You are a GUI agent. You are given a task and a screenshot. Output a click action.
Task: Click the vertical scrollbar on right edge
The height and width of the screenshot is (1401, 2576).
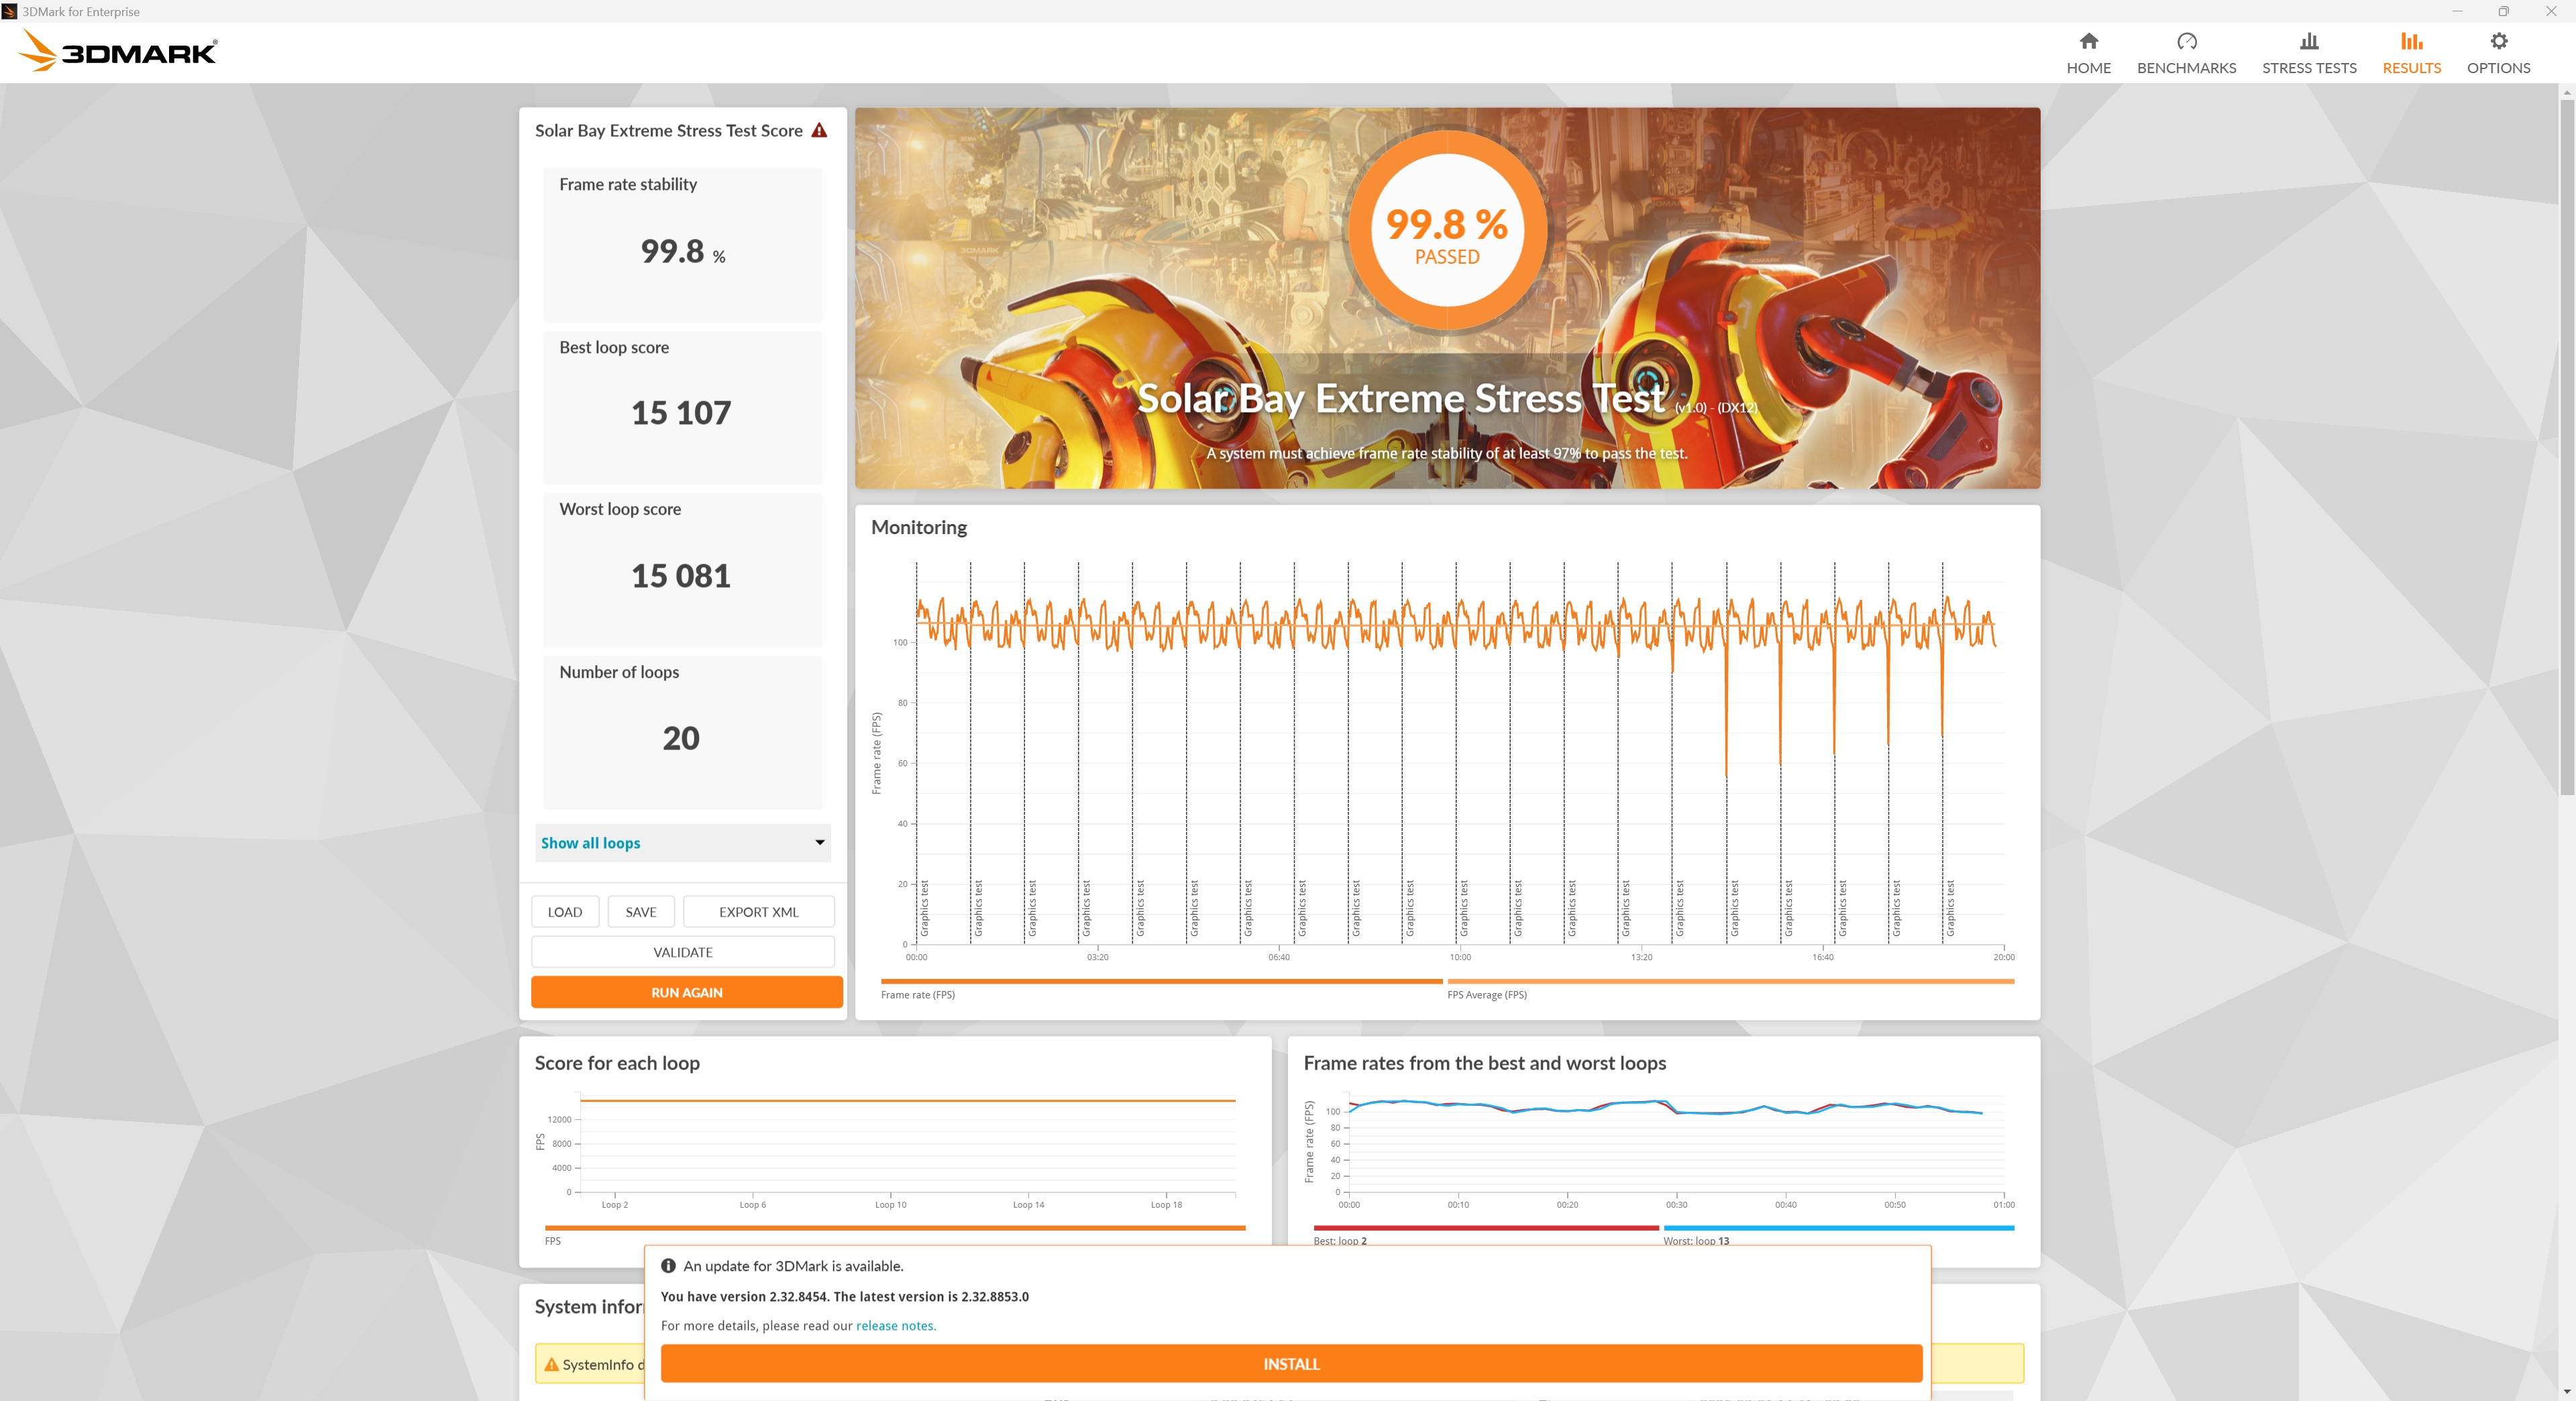click(2566, 448)
